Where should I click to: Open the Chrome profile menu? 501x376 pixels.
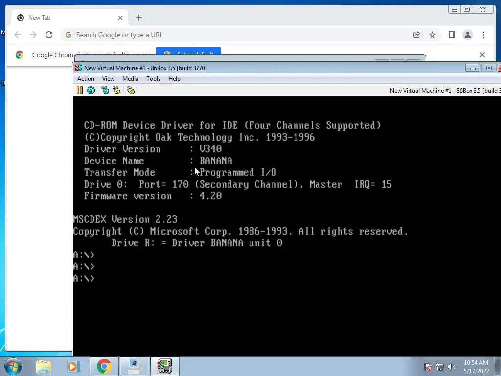467,35
